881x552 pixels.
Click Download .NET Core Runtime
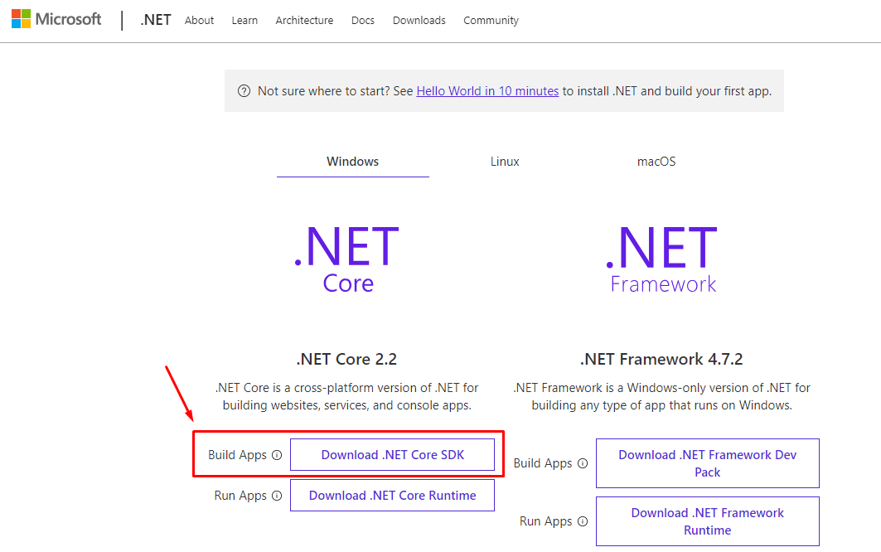coord(392,495)
